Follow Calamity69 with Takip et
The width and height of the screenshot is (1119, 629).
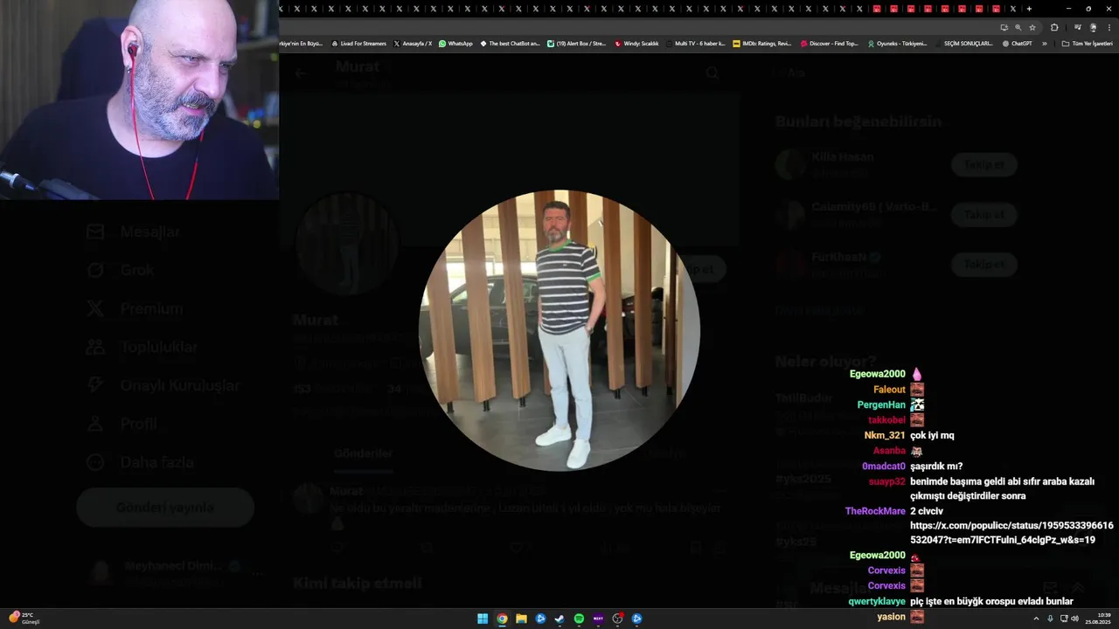pos(983,214)
